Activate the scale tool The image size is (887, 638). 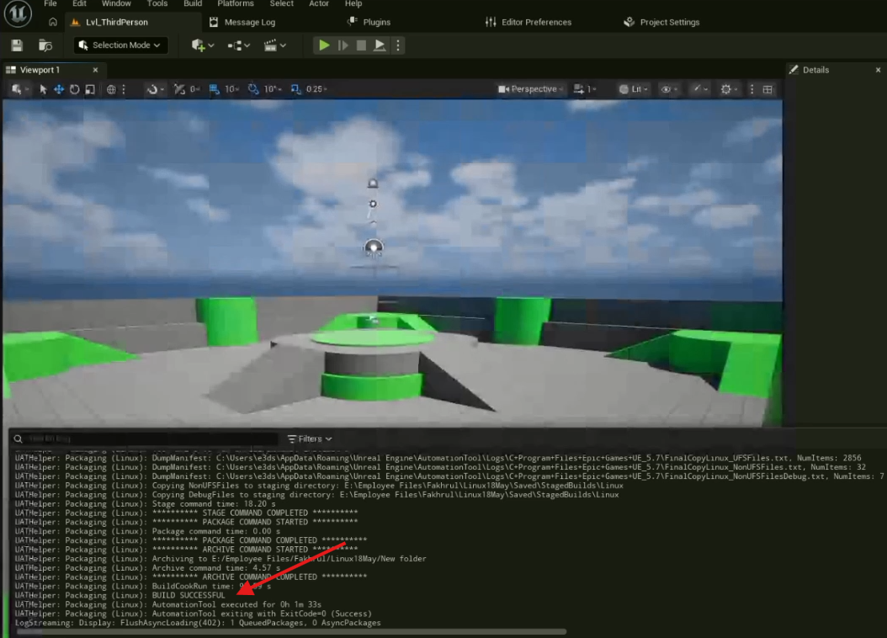point(90,89)
